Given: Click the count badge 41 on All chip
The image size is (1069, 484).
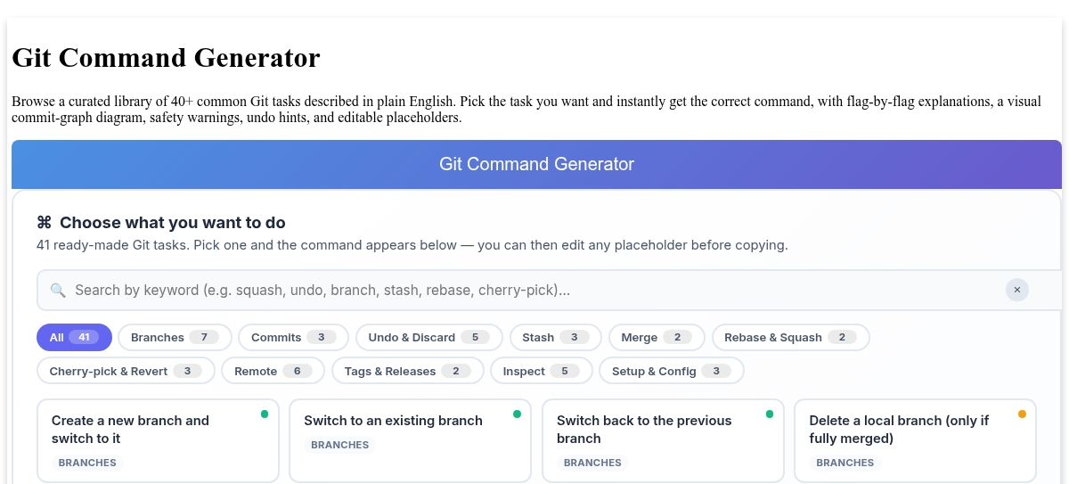Looking at the screenshot, I should pos(84,337).
